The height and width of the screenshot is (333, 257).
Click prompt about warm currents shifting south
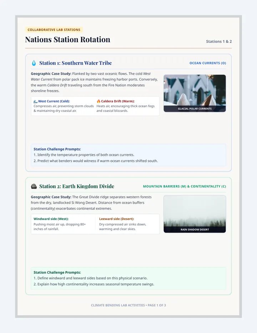coord(96,161)
